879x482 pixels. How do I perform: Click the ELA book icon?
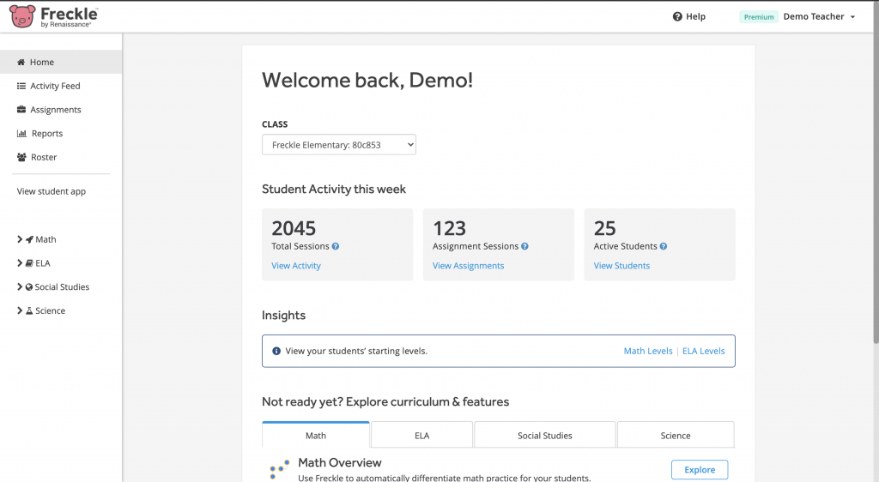(x=29, y=263)
